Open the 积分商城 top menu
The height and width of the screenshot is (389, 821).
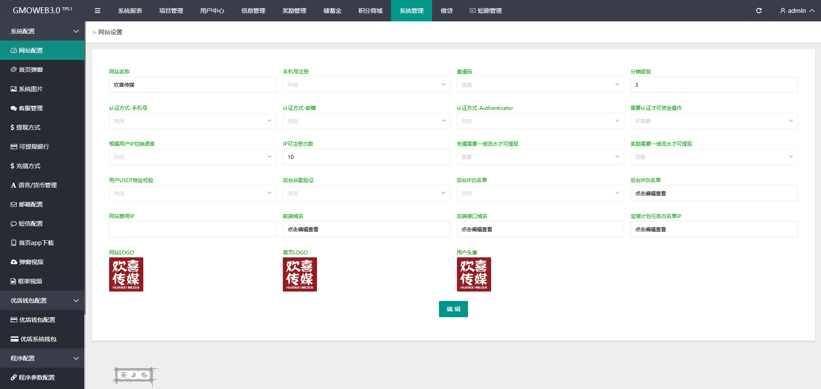(x=370, y=11)
